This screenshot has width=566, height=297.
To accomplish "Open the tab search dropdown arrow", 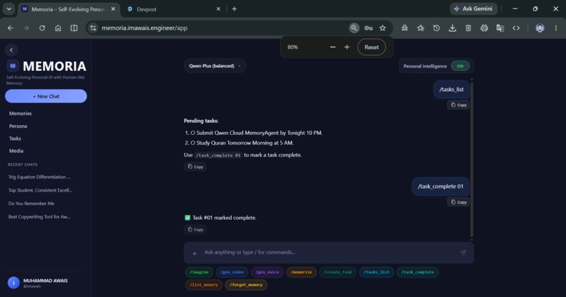I will click(x=8, y=9).
